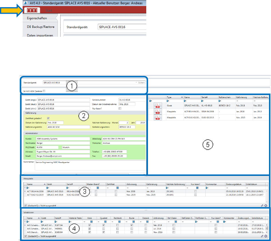Click Messplatte Serial# column filter icon
Viewport: 271px width, 241px height.
[x=68, y=188]
